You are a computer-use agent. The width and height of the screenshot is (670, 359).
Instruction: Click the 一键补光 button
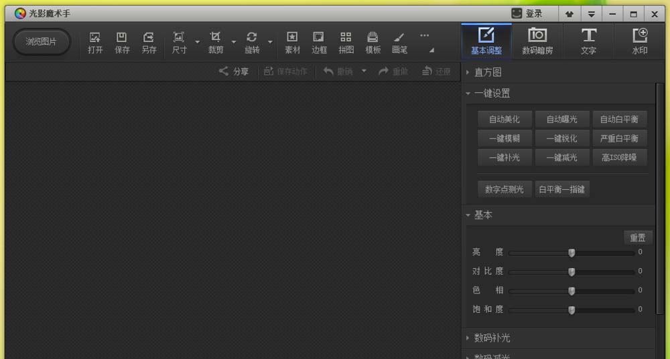click(x=505, y=157)
